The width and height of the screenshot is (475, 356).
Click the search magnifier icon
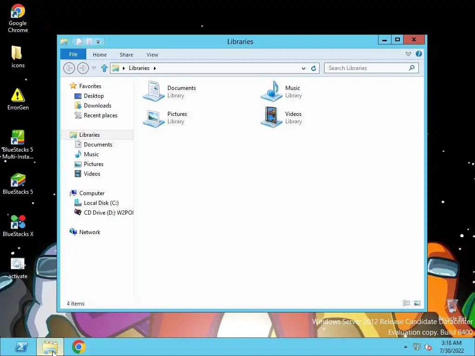[412, 68]
